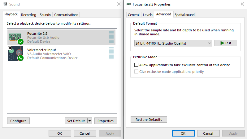Select the 'VB-Audio Voicemeeter VAIO' text
The width and height of the screenshot is (247, 139).
click(49, 54)
